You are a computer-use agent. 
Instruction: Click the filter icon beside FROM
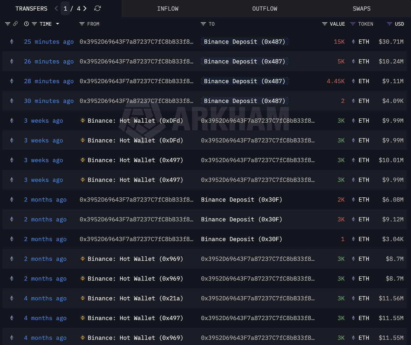click(x=82, y=24)
